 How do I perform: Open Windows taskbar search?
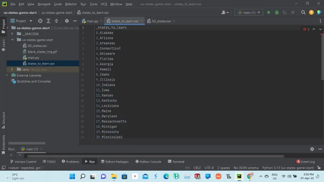(x=82, y=176)
